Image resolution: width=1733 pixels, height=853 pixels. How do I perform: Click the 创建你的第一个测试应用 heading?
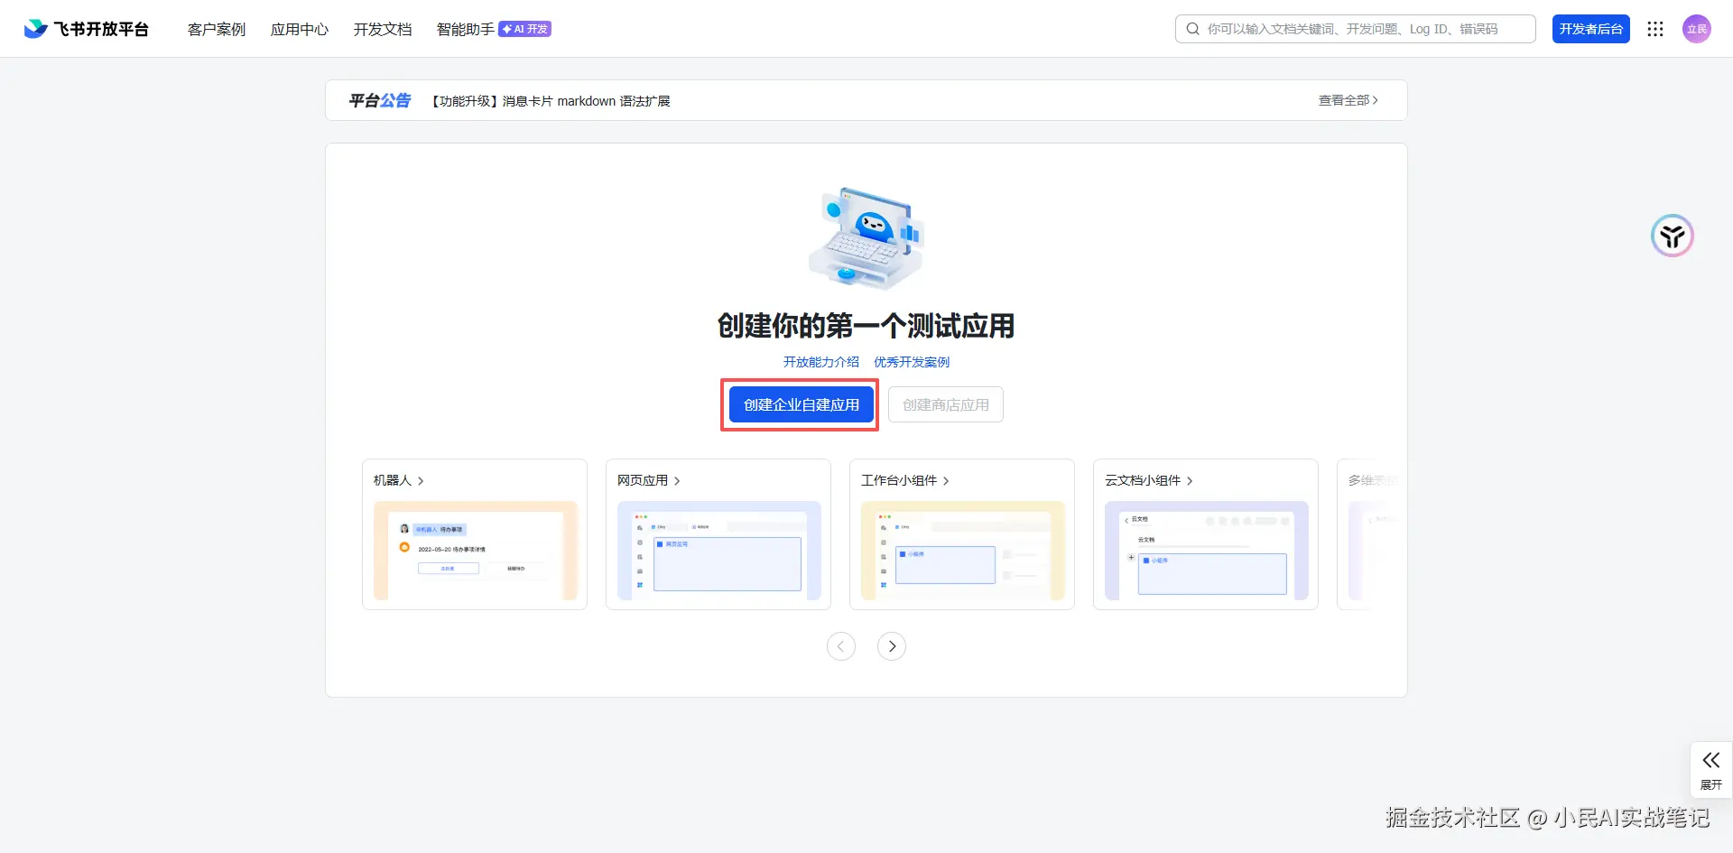866,326
